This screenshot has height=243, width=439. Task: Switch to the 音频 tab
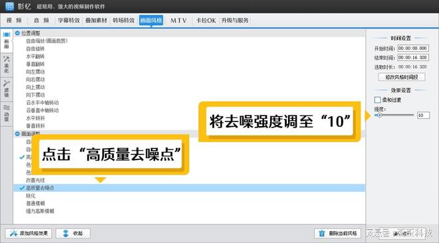coord(41,21)
